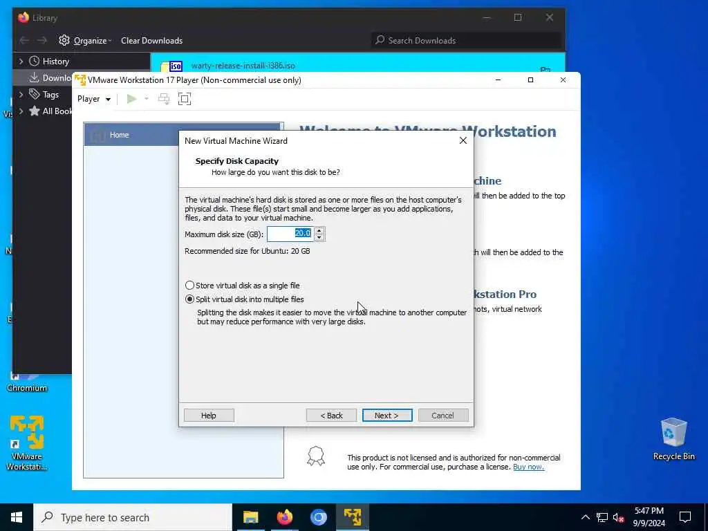The width and height of the screenshot is (708, 531).
Task: Click VMware Workstation desktop shortcut
Action: pyautogui.click(x=27, y=443)
